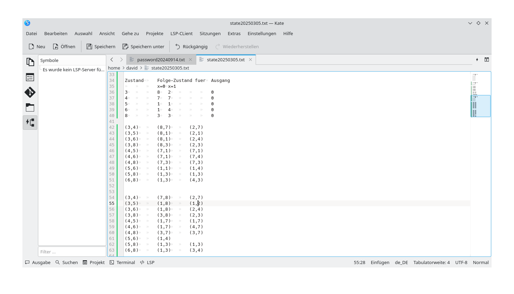Click the Öffnen file toolbar button

[x=64, y=46]
